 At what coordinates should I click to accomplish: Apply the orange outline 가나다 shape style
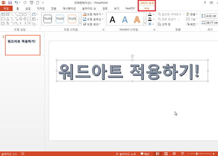[x=72, y=19]
